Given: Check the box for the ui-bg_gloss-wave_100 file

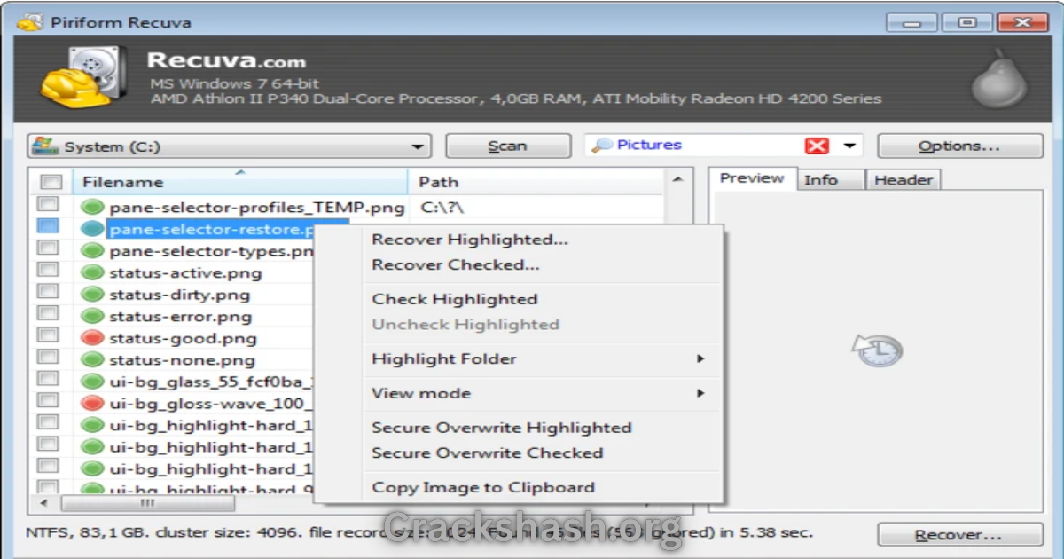Looking at the screenshot, I should (x=48, y=402).
